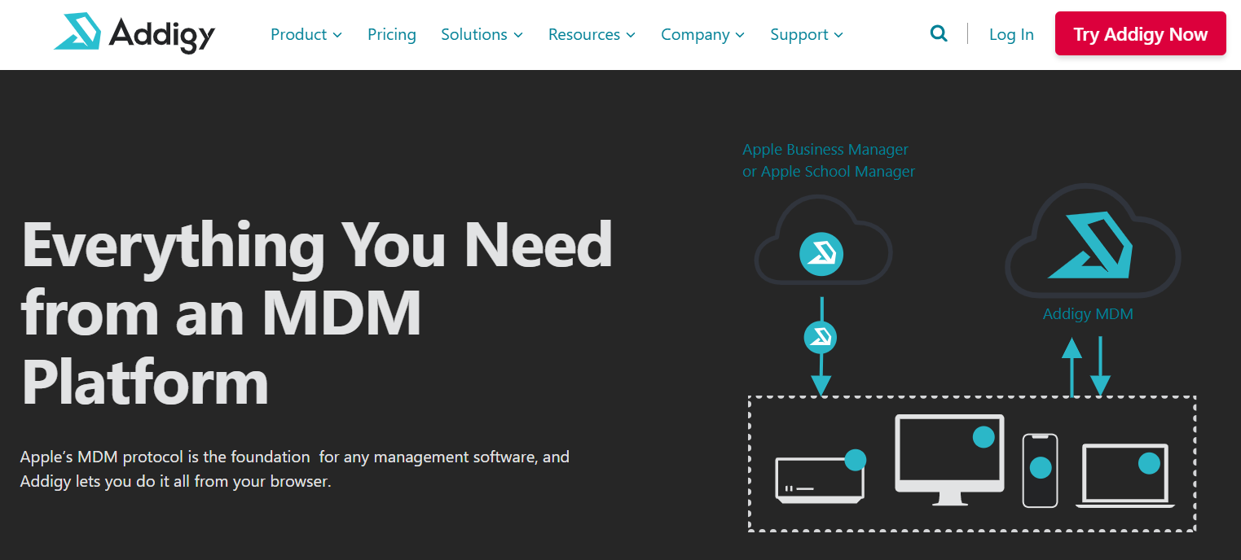Expand the Resources dropdown chevron
The width and height of the screenshot is (1241, 560).
[631, 35]
